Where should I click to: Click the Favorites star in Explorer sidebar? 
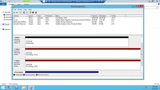[x=3, y=12]
